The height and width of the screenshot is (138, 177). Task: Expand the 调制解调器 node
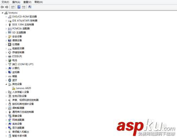(6, 108)
